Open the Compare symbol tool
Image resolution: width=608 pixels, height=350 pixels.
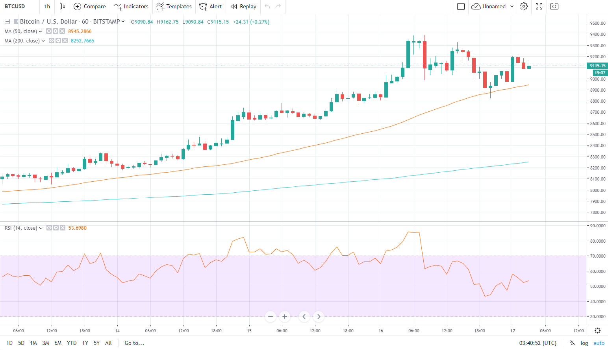pos(89,6)
